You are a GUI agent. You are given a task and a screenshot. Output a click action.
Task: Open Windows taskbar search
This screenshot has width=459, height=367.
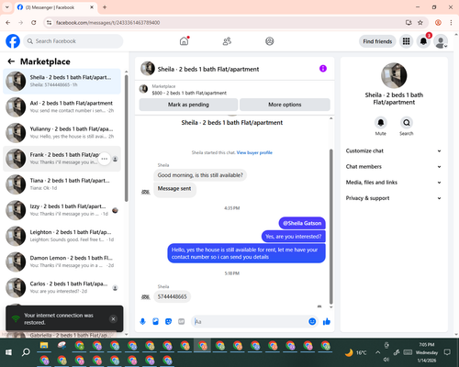(26, 352)
